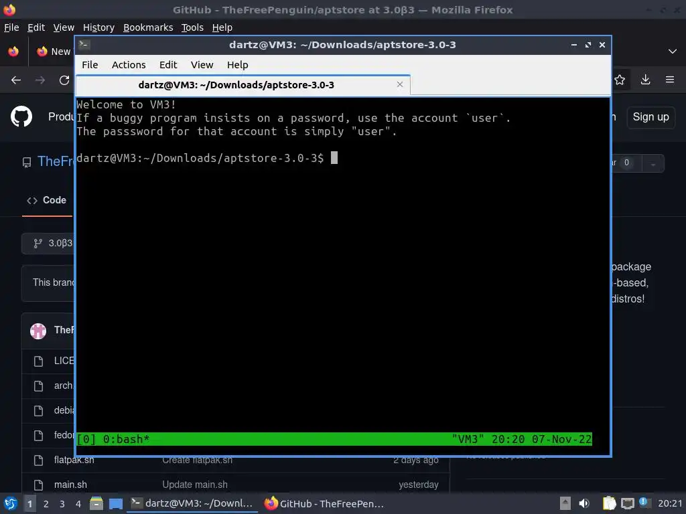Click the show desktop icon in taskbar
Screen dimensions: 686x514
click(115, 503)
